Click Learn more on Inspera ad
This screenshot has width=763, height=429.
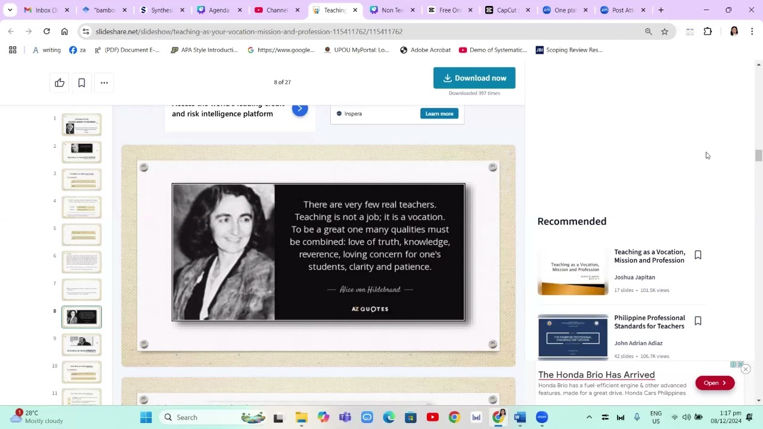coord(439,114)
